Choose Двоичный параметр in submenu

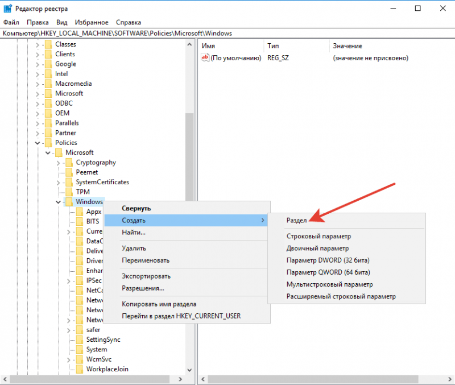coord(346,249)
